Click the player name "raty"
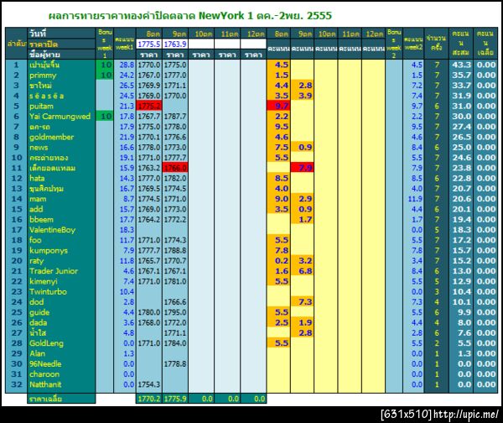503x423 pixels. point(36,261)
